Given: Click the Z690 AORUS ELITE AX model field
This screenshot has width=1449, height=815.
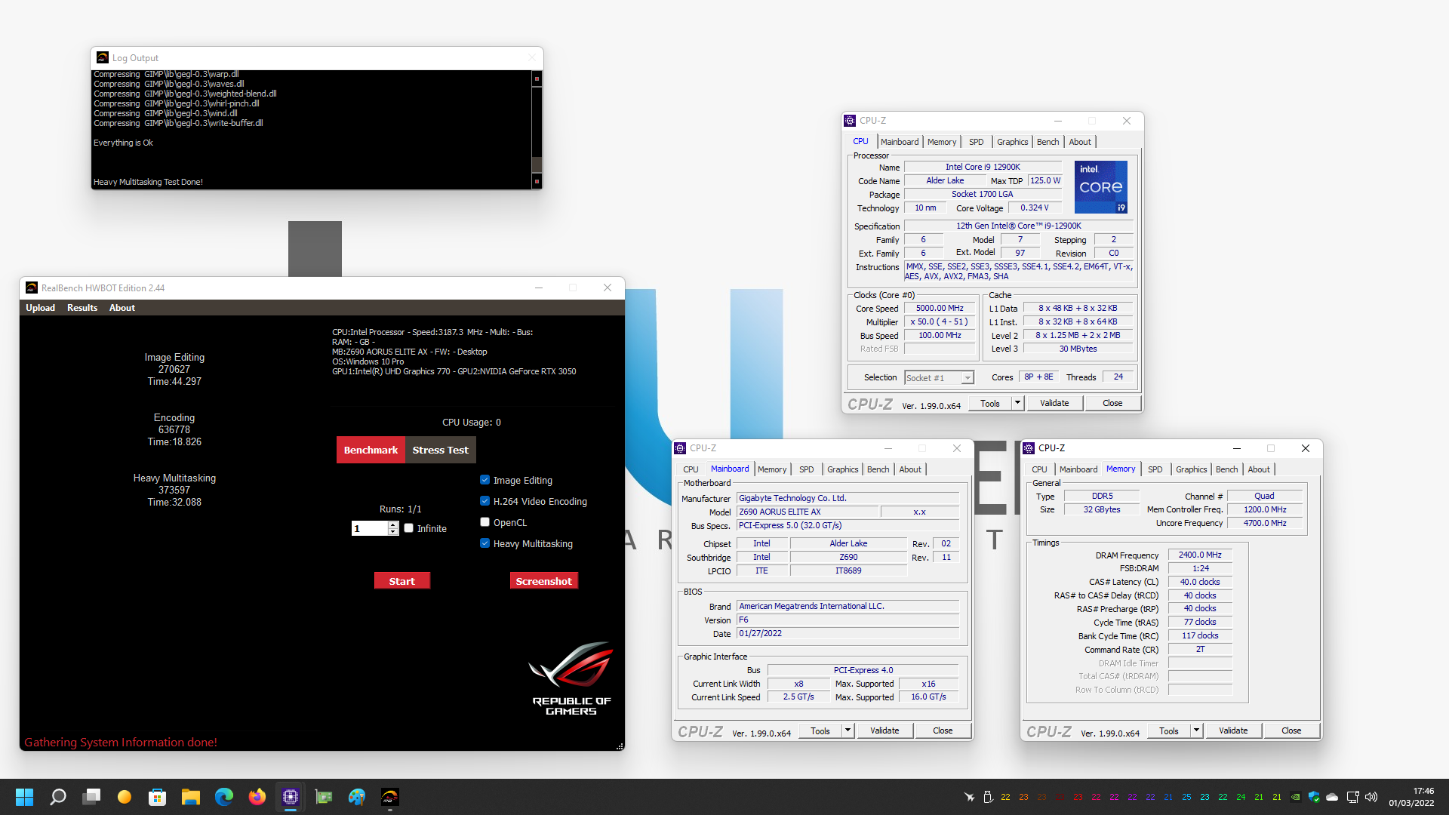Looking at the screenshot, I should 808,512.
